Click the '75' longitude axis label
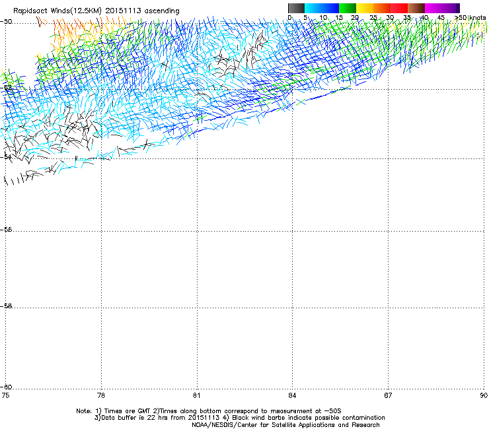The height and width of the screenshot is (429, 489). pos(5,395)
